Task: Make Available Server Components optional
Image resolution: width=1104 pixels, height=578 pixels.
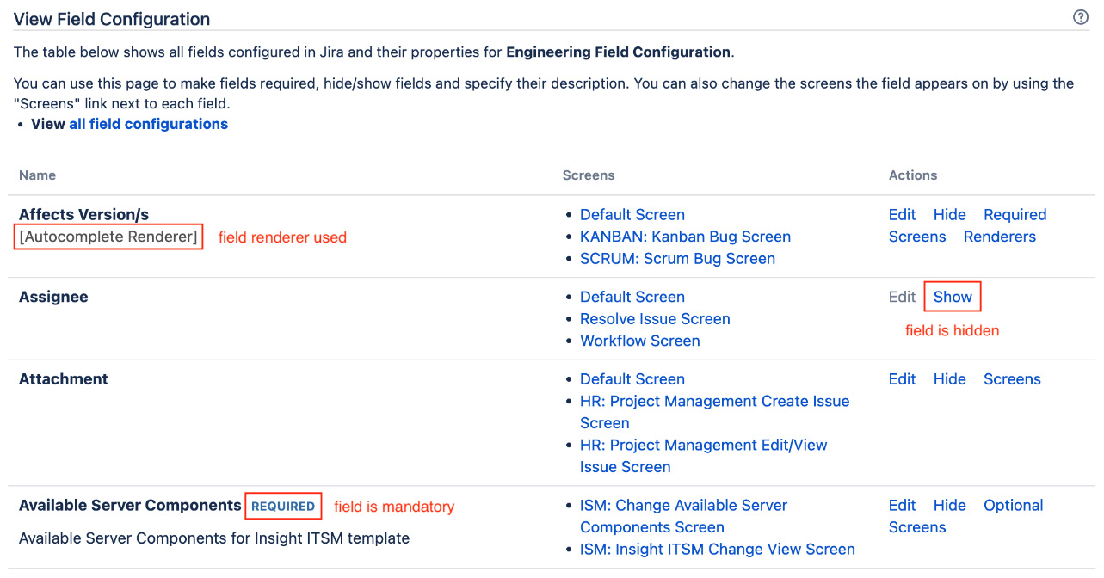Action: [1013, 505]
